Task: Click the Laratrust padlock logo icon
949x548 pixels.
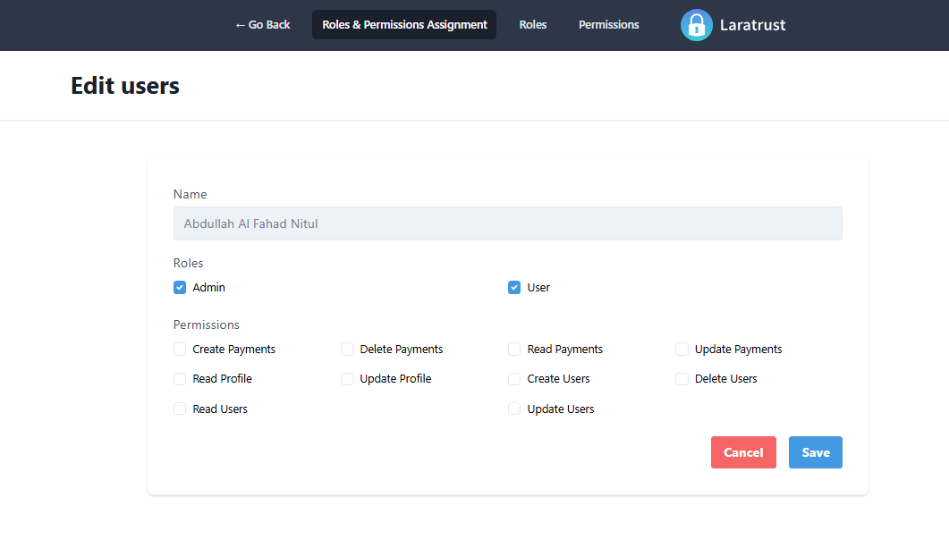Action: pyautogui.click(x=696, y=25)
